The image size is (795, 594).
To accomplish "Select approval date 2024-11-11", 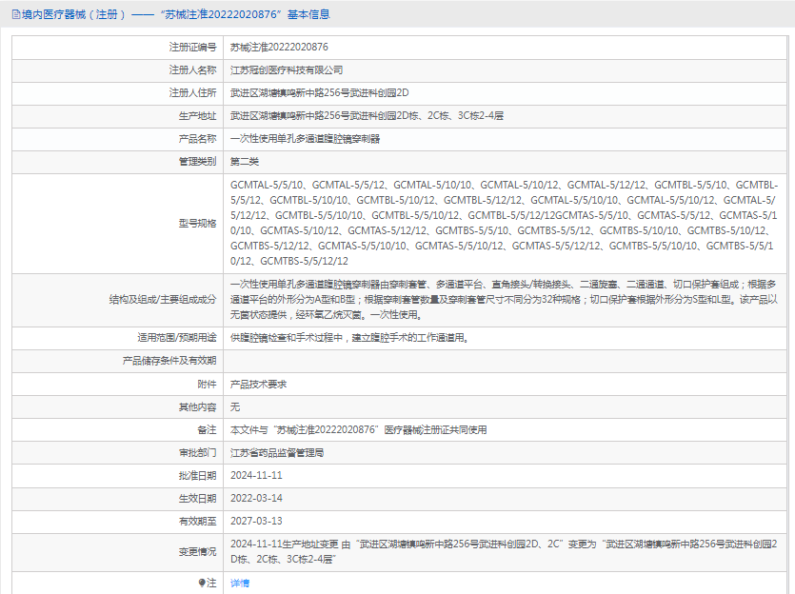I will [x=256, y=475].
